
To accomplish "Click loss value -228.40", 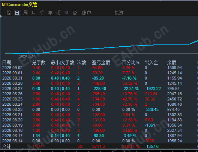I will [x=99, y=89].
